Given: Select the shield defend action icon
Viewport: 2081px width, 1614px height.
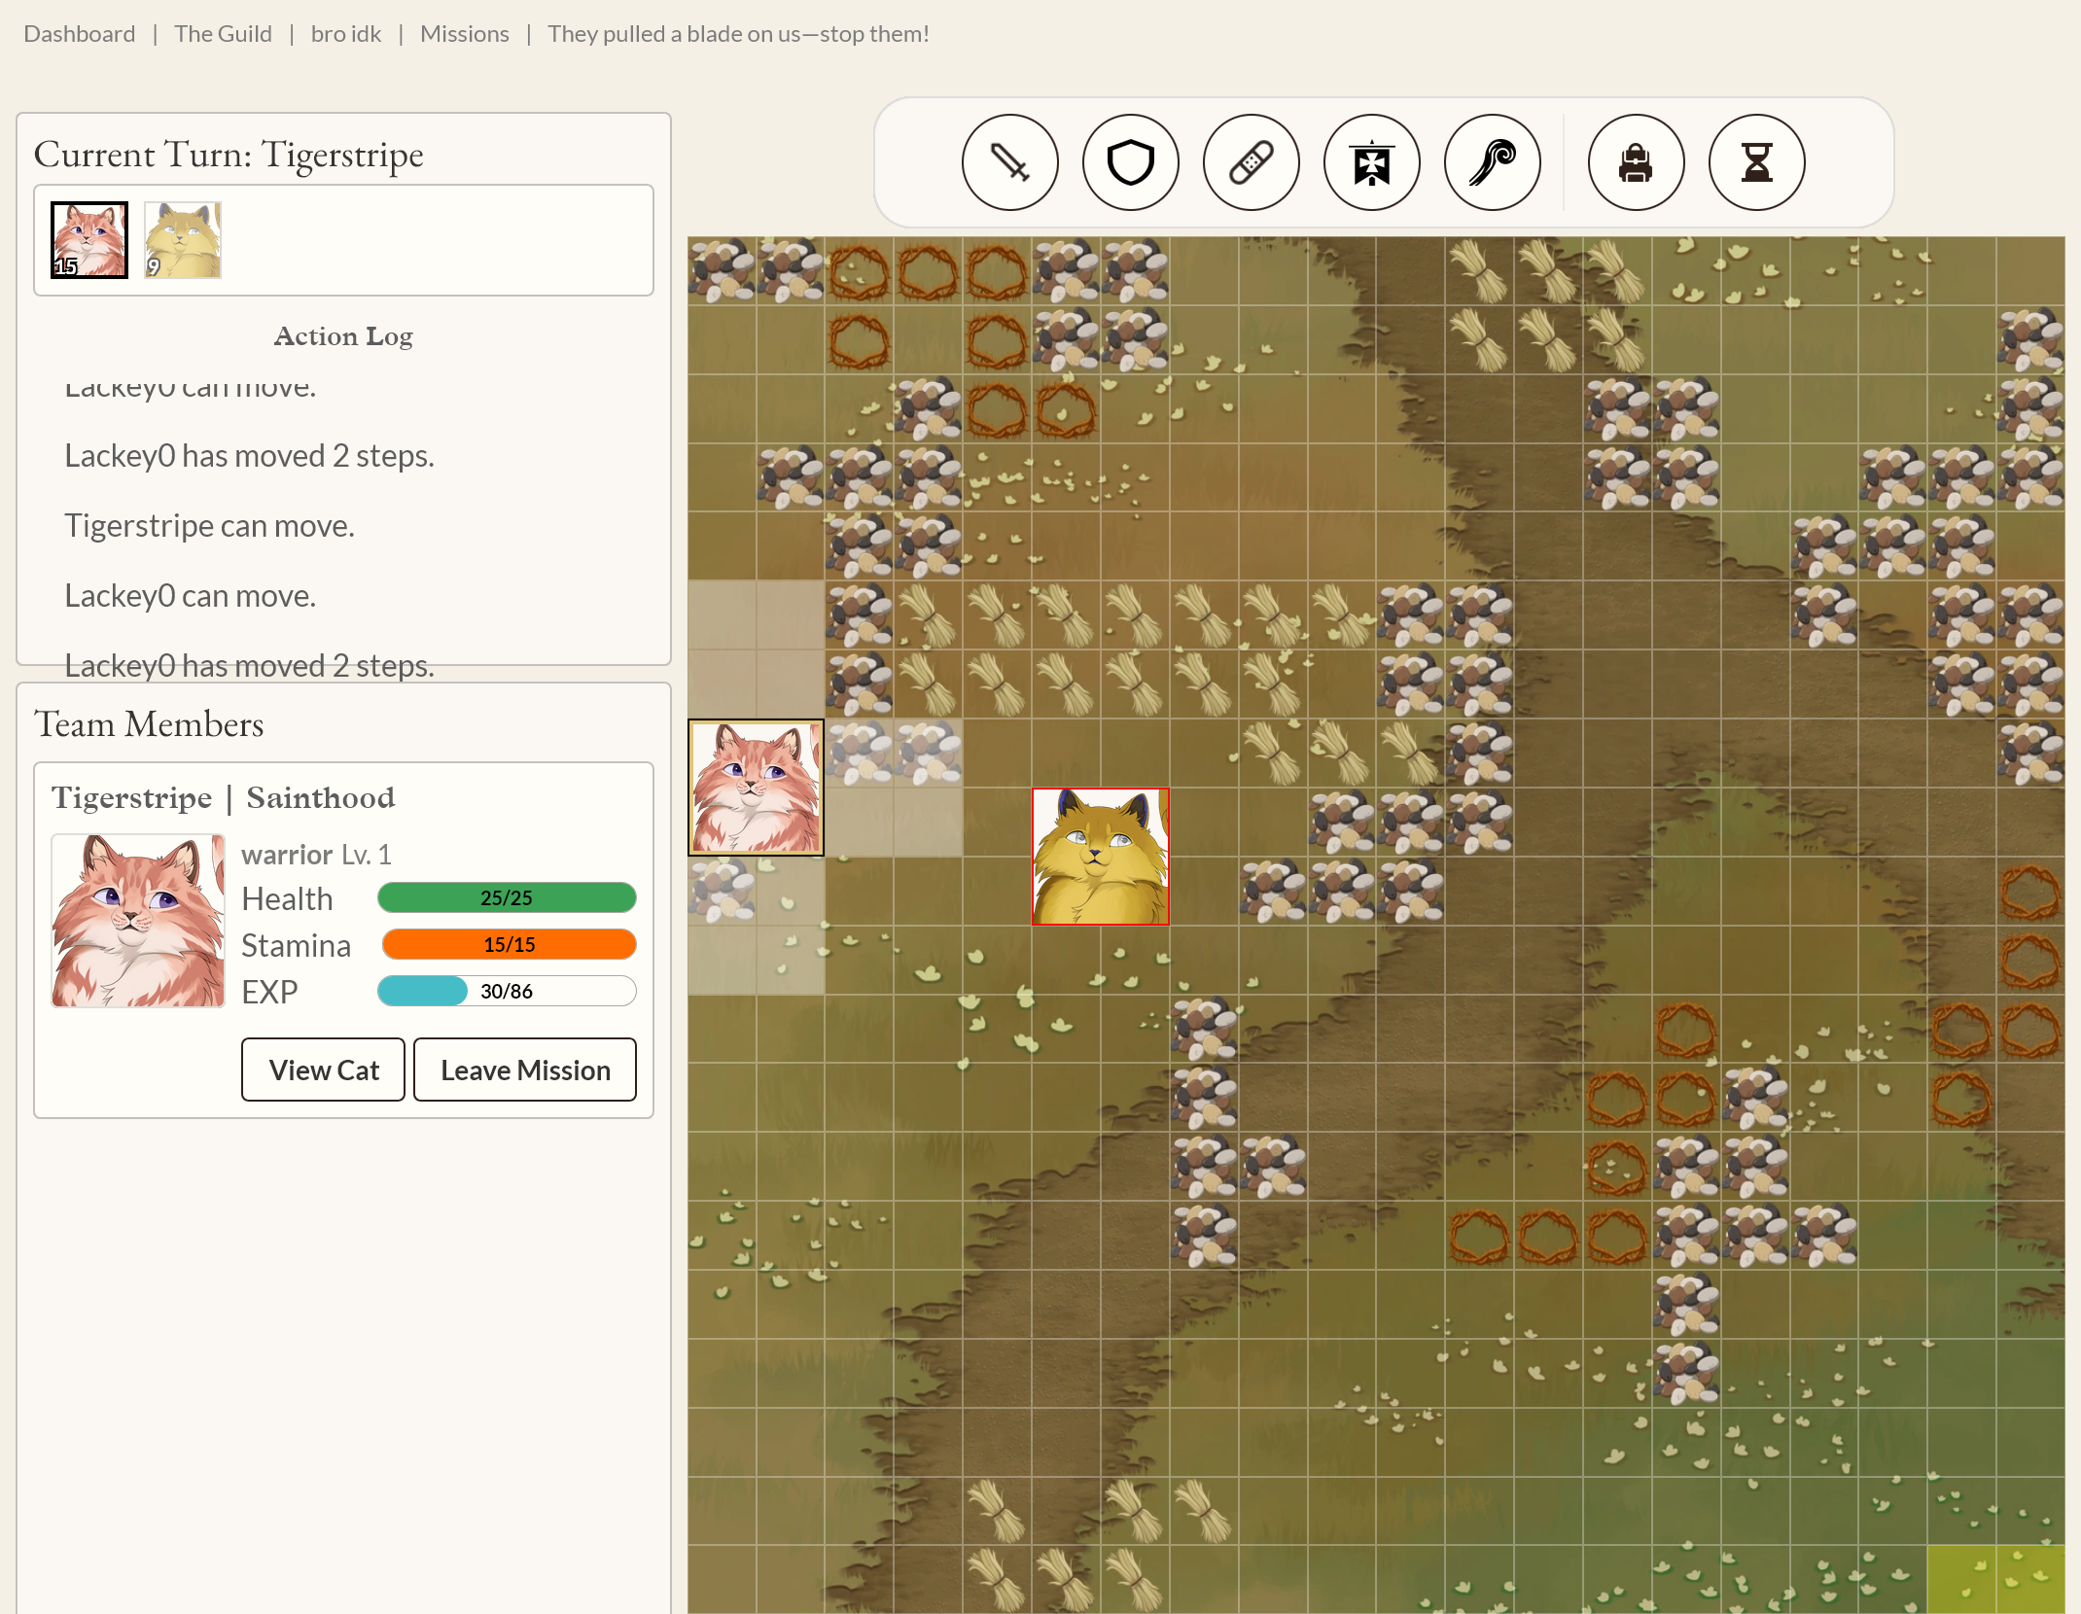Looking at the screenshot, I should (x=1130, y=162).
